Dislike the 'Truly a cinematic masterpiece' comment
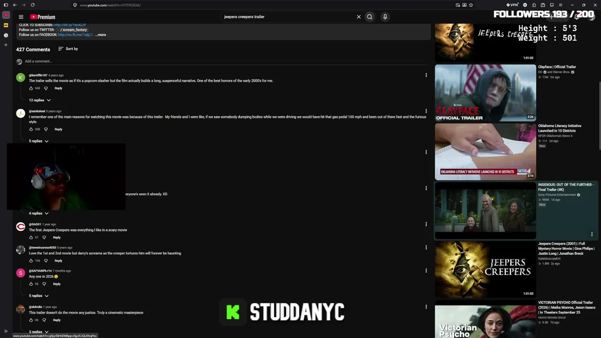601x338 pixels. [44, 320]
